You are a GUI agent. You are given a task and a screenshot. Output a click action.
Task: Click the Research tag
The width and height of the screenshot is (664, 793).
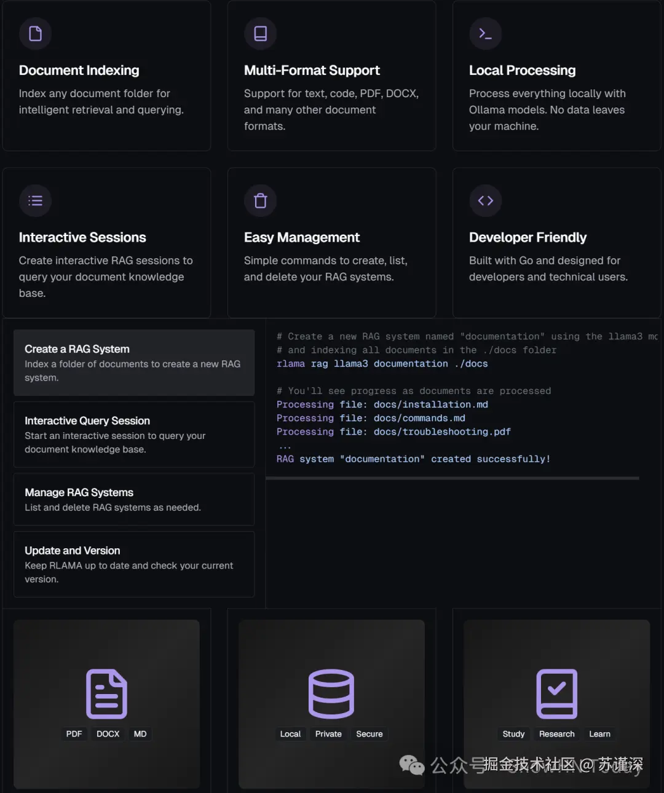(557, 734)
